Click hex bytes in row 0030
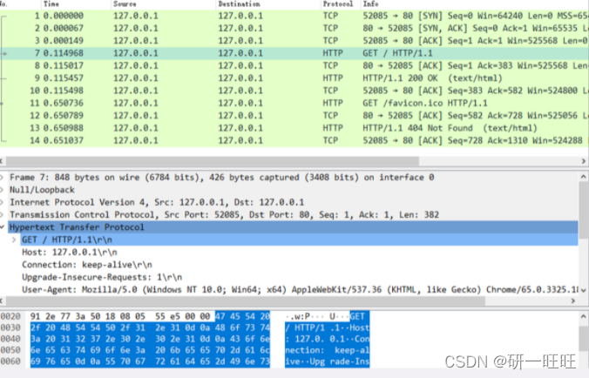This screenshot has width=589, height=378. tap(150, 327)
